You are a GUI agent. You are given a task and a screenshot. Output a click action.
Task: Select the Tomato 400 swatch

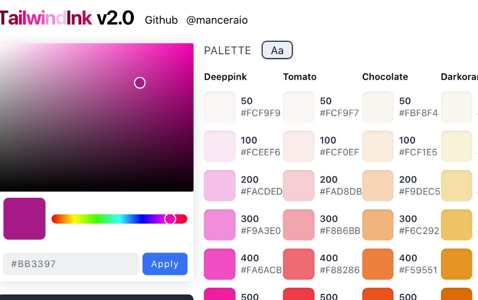pyautogui.click(x=299, y=264)
